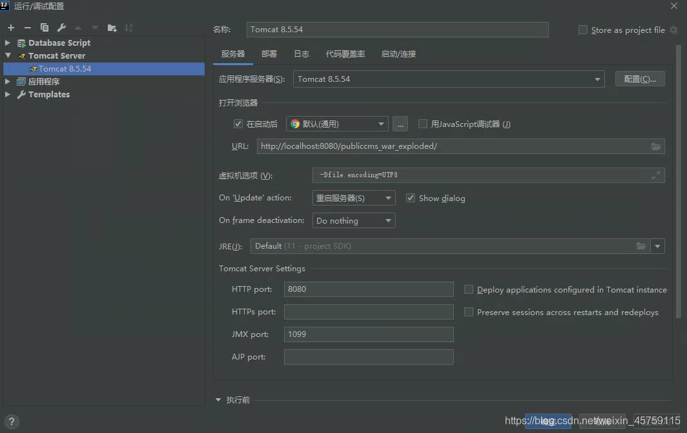Open the settings gear beside Store as project file
687x433 pixels.
click(674, 30)
